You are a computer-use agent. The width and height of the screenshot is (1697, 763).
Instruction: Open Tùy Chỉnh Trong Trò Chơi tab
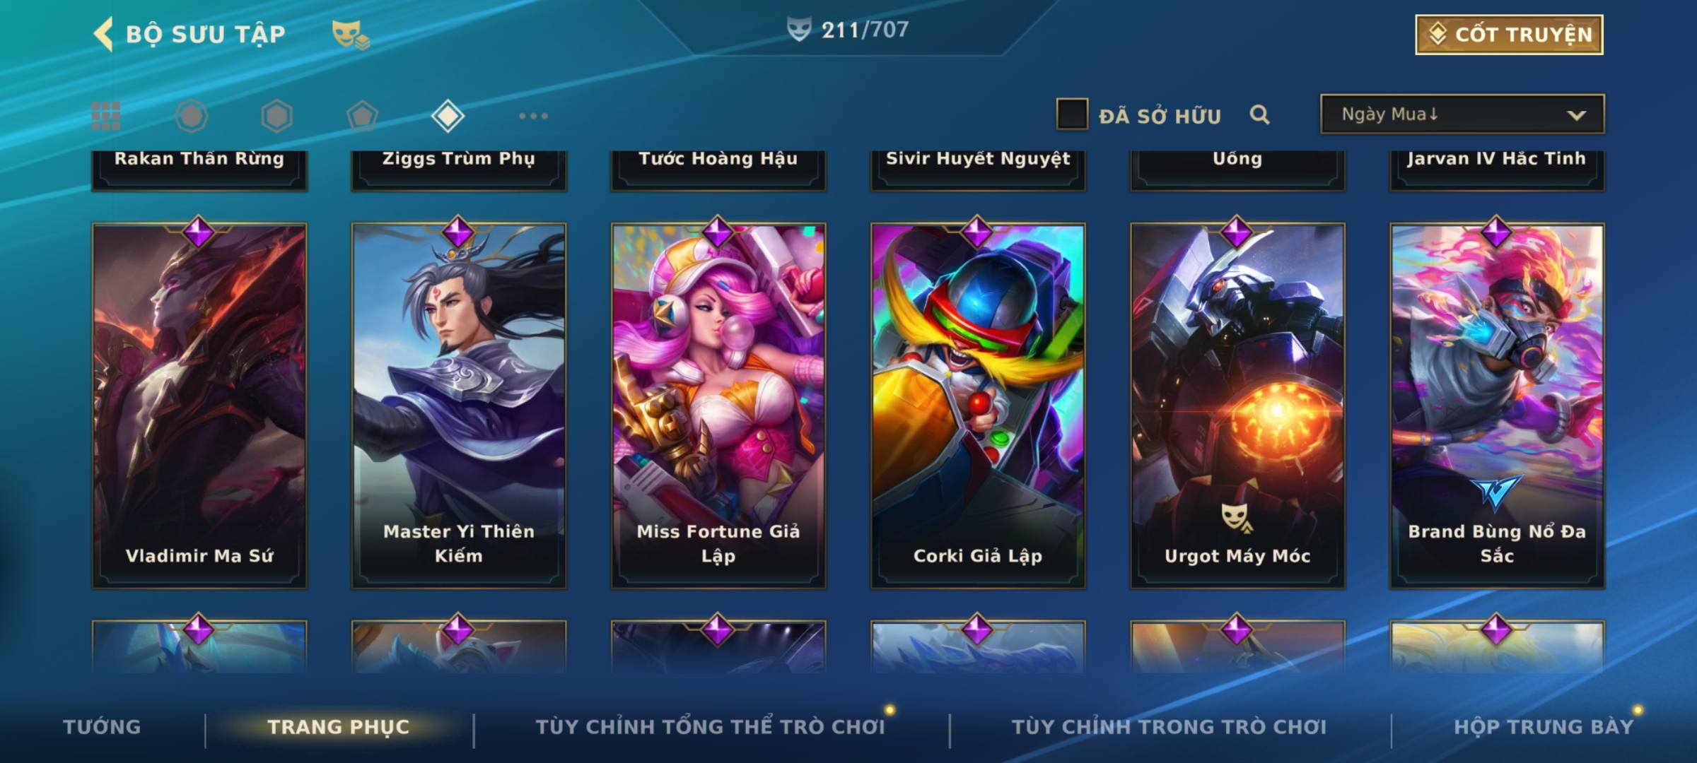(1169, 726)
